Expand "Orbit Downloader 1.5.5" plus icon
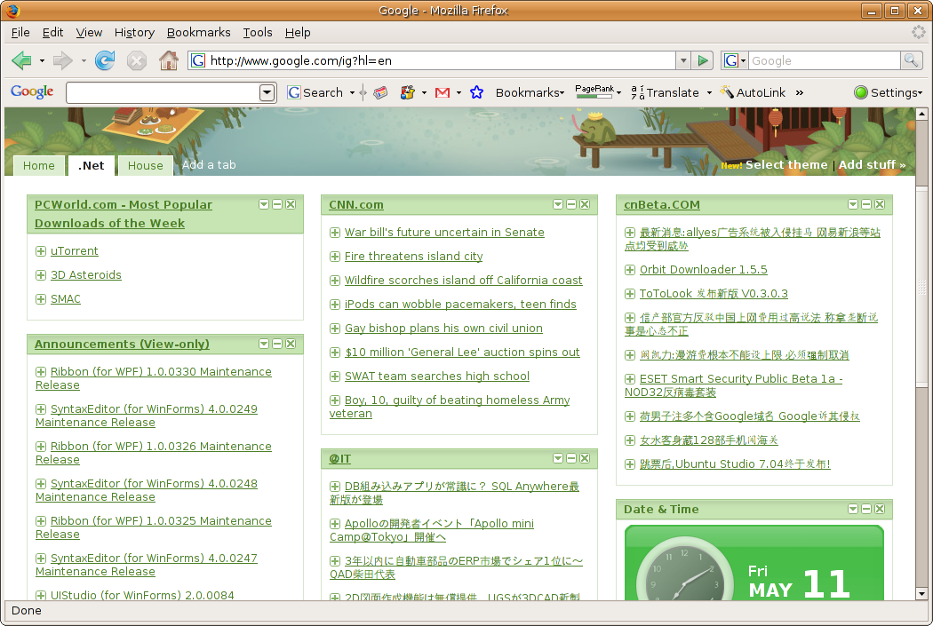 click(629, 270)
